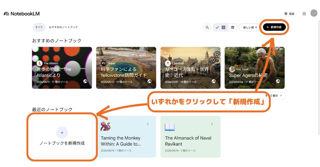
Task: Click The Atlantic publisher icon
Action: click(39, 63)
